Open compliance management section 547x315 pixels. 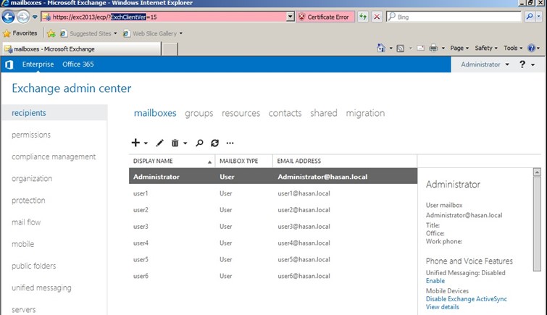pos(54,156)
